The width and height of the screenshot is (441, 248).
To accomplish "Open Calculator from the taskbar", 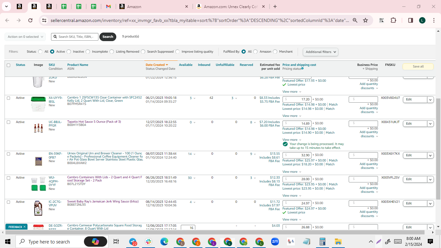I will coord(322,242).
